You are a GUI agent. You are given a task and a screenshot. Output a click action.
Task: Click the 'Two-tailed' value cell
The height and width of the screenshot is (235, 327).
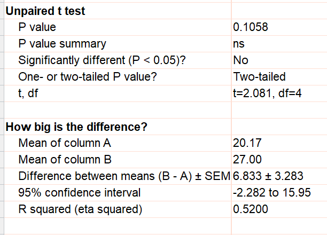(260, 76)
